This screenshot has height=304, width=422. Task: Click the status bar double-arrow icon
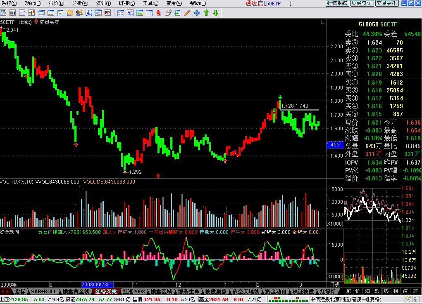(415, 299)
